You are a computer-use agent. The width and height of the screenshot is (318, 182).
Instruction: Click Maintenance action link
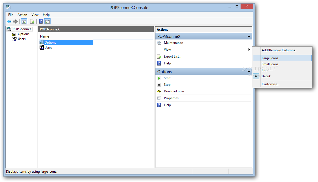(173, 43)
